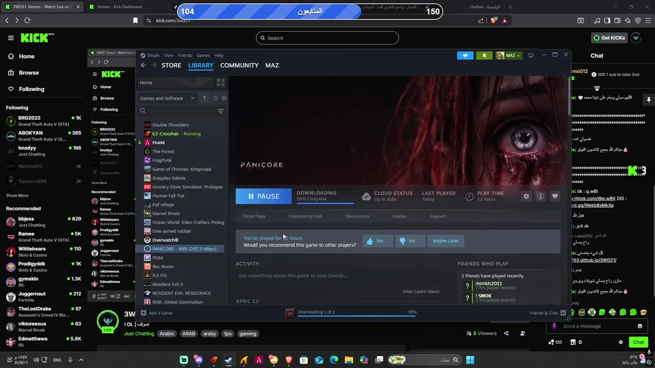Open View menu in Steam
The height and width of the screenshot is (368, 655).
tap(168, 55)
